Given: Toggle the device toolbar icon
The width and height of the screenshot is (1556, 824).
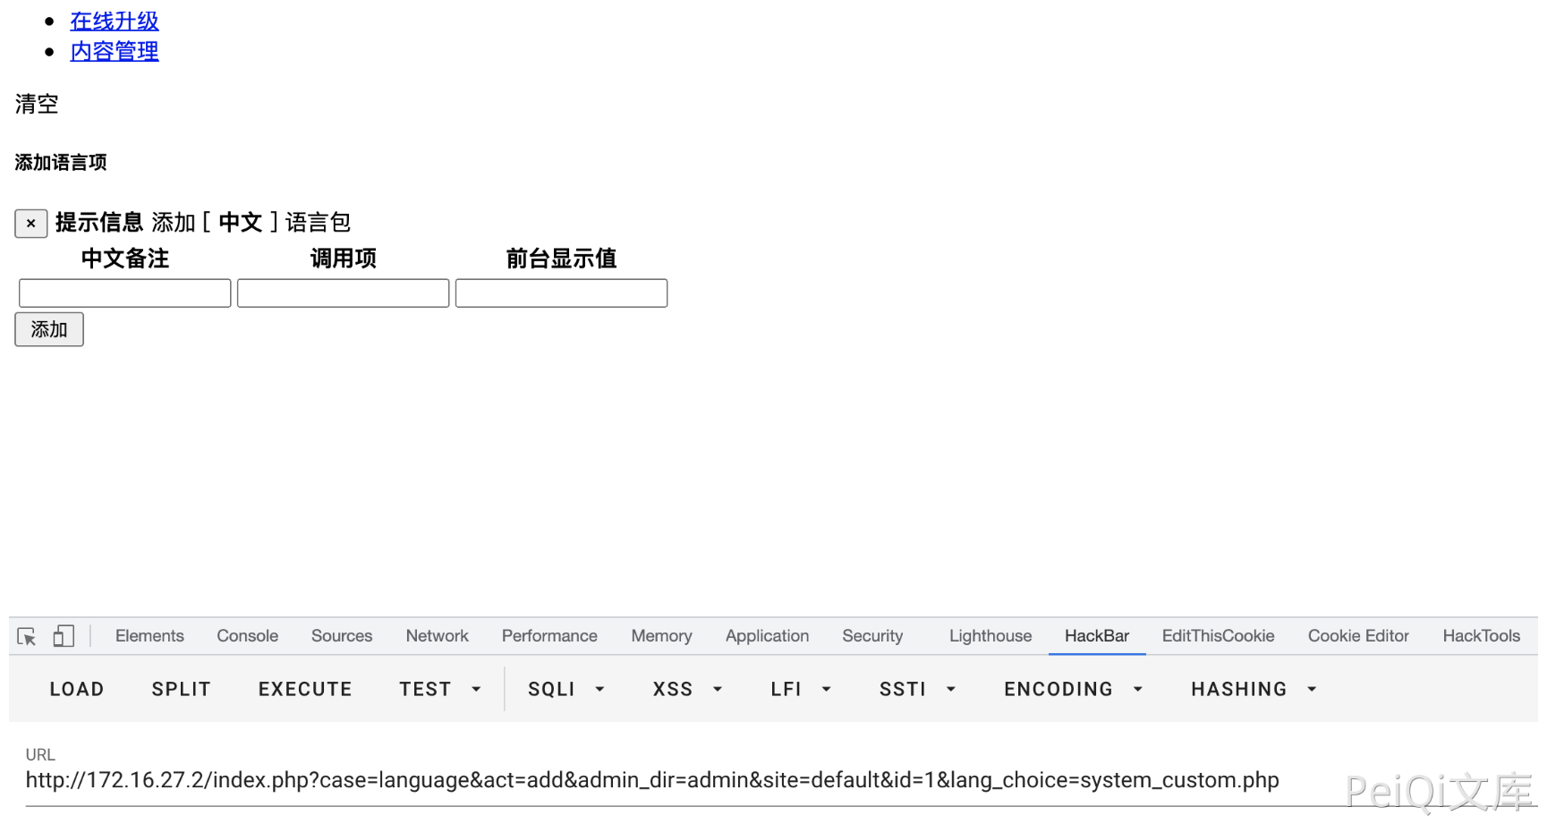Looking at the screenshot, I should click(63, 636).
